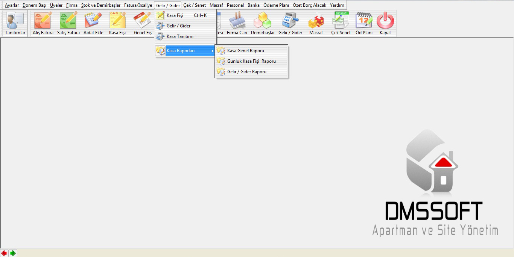Click the Alış Fatura toolbar icon
The height and width of the screenshot is (257, 514).
pos(43,23)
